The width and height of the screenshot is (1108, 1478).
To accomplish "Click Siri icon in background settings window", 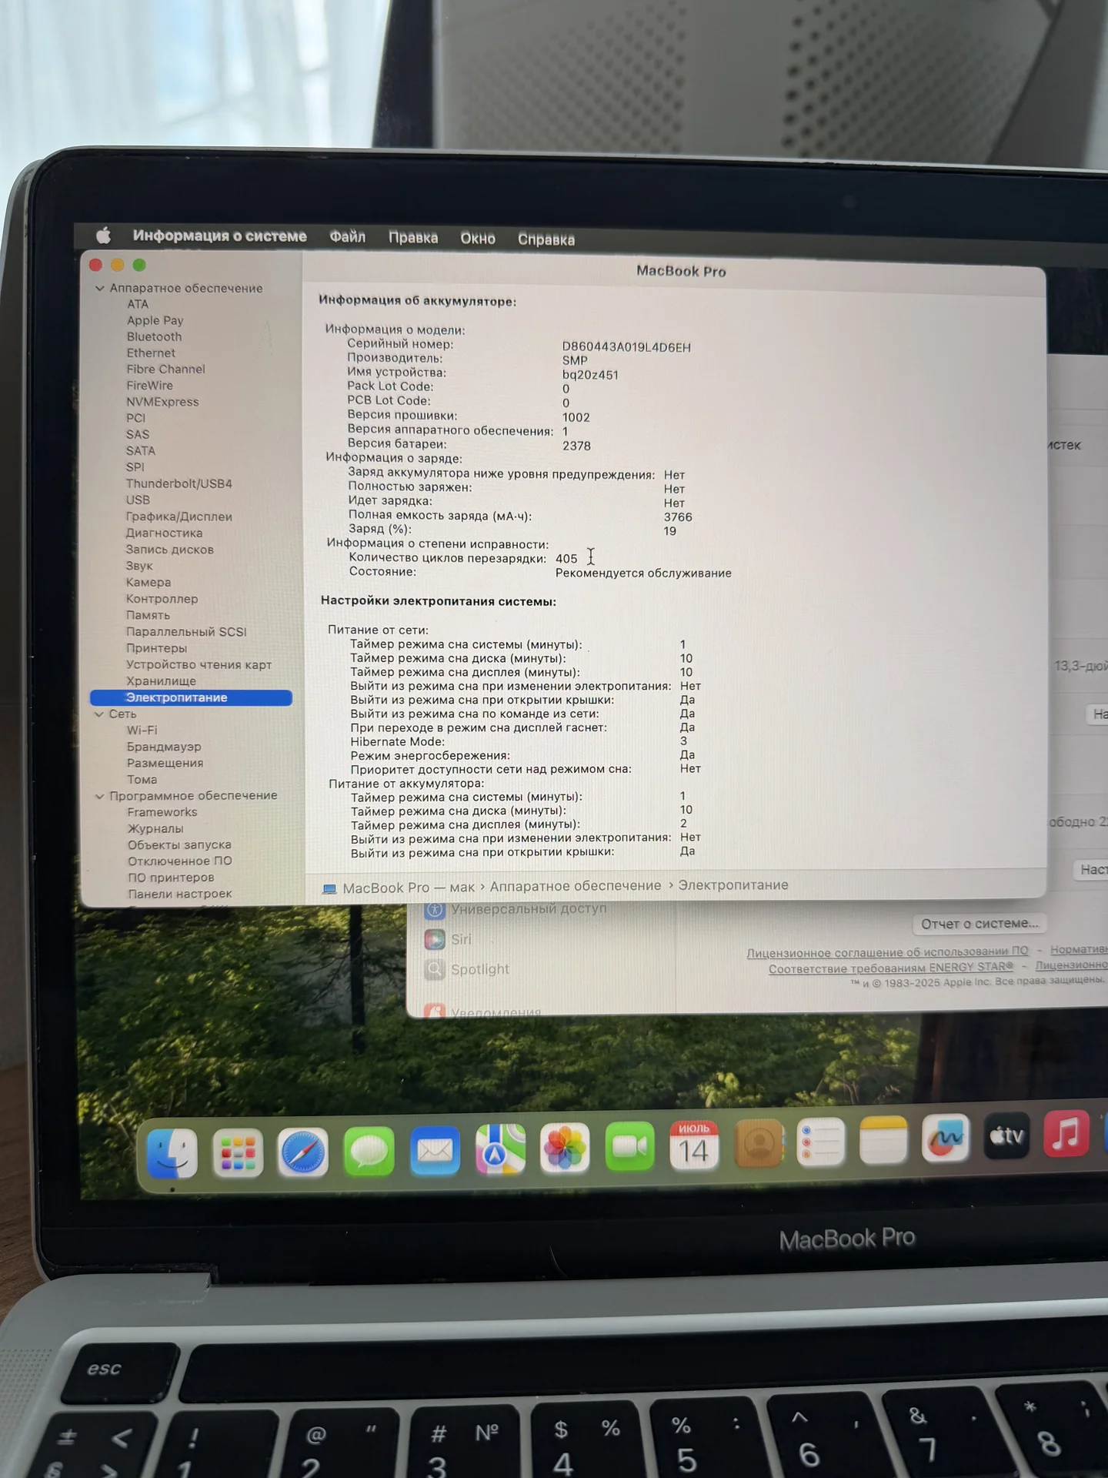I will tap(435, 939).
